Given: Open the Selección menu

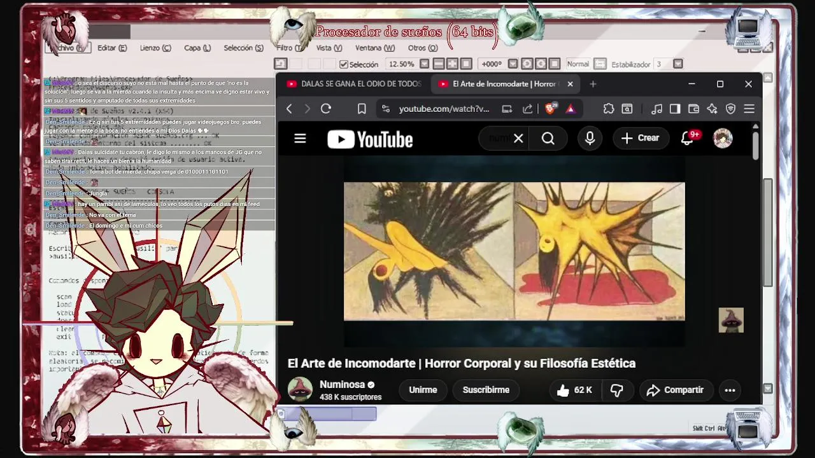Looking at the screenshot, I should tap(243, 48).
